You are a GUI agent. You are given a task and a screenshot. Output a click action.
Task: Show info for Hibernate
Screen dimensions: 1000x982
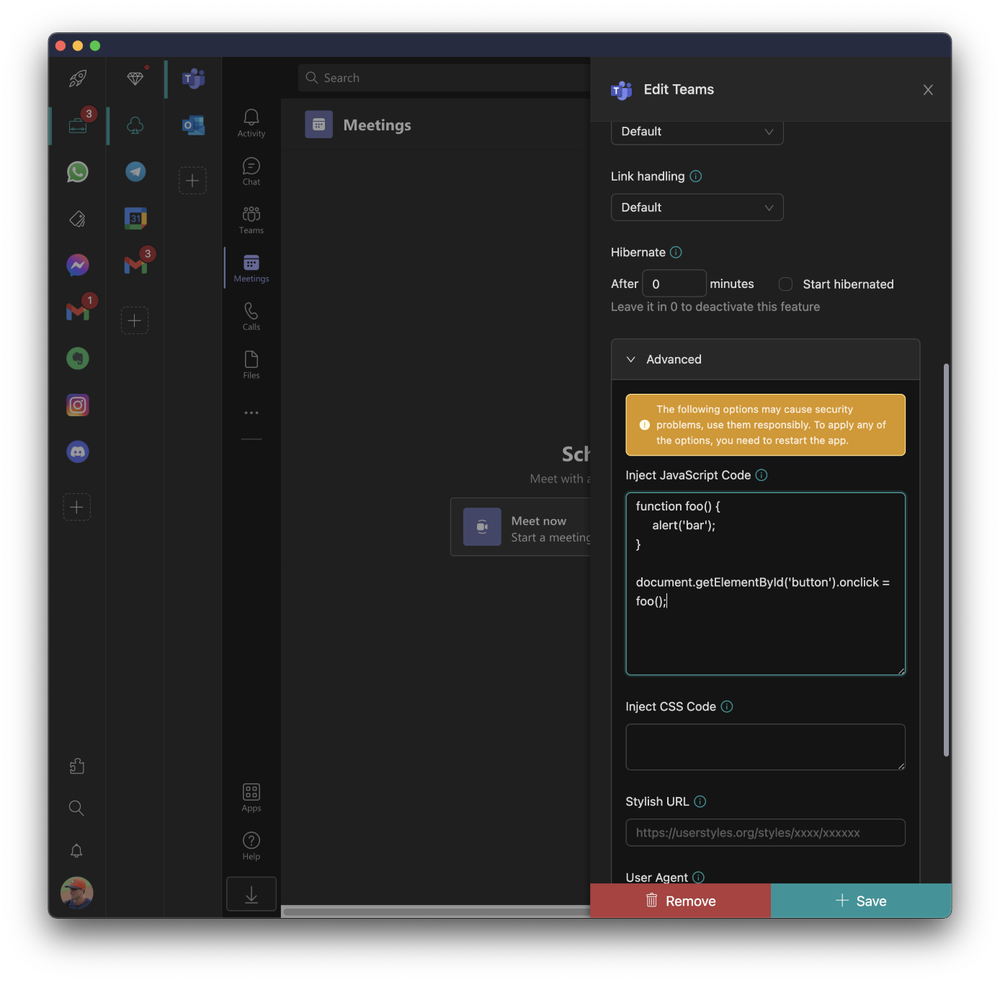coord(676,252)
